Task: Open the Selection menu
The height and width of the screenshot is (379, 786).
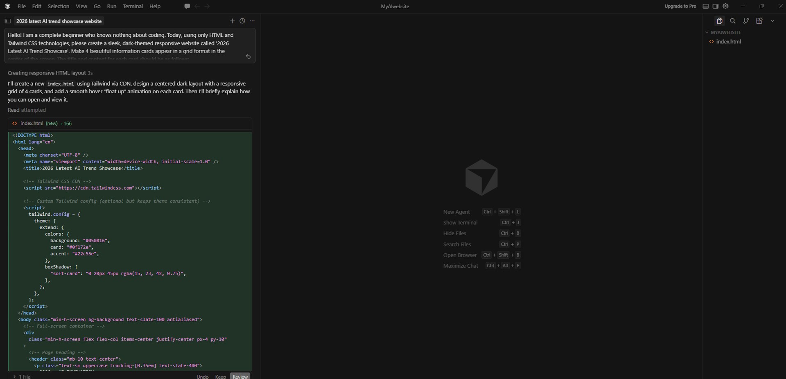Action: coord(59,6)
